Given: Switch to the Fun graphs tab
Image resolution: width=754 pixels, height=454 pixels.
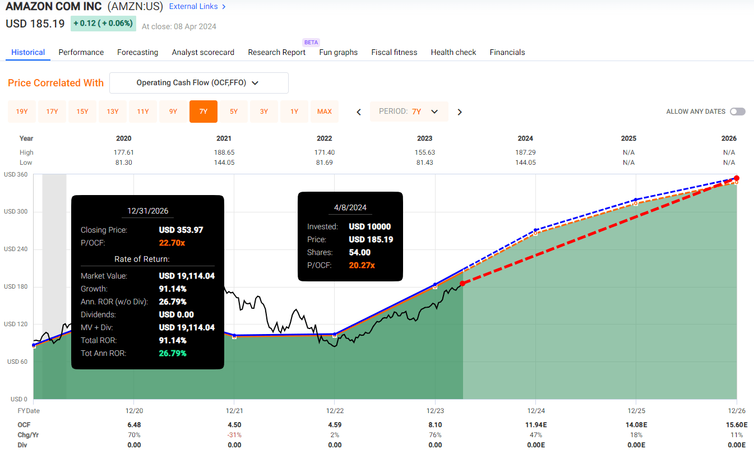Looking at the screenshot, I should tap(339, 52).
